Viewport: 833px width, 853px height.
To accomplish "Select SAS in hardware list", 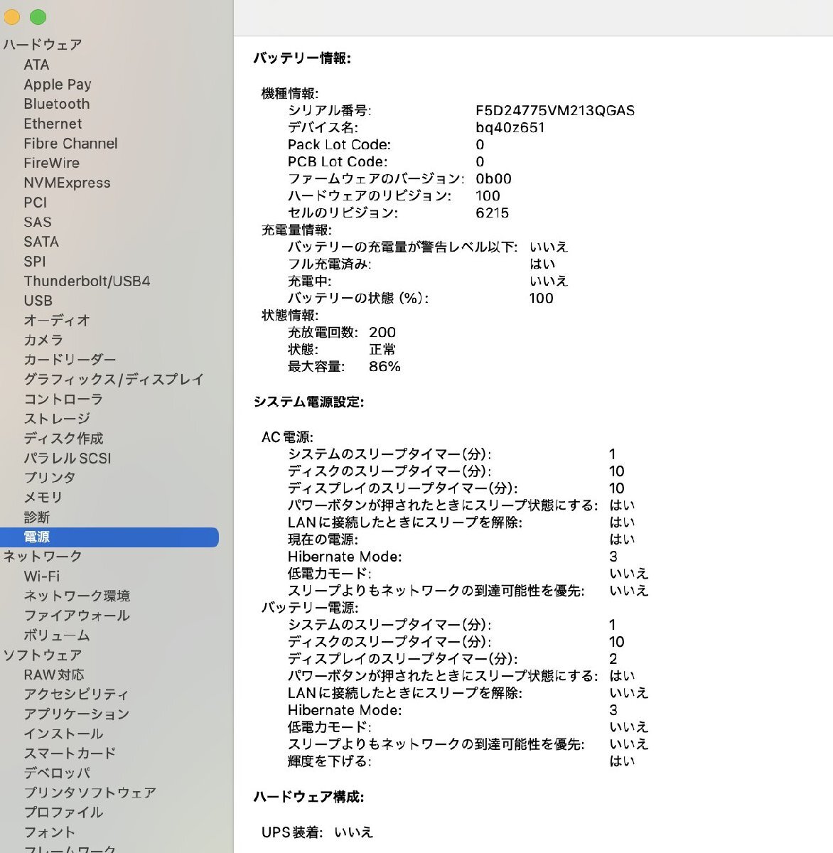I will click(x=38, y=222).
